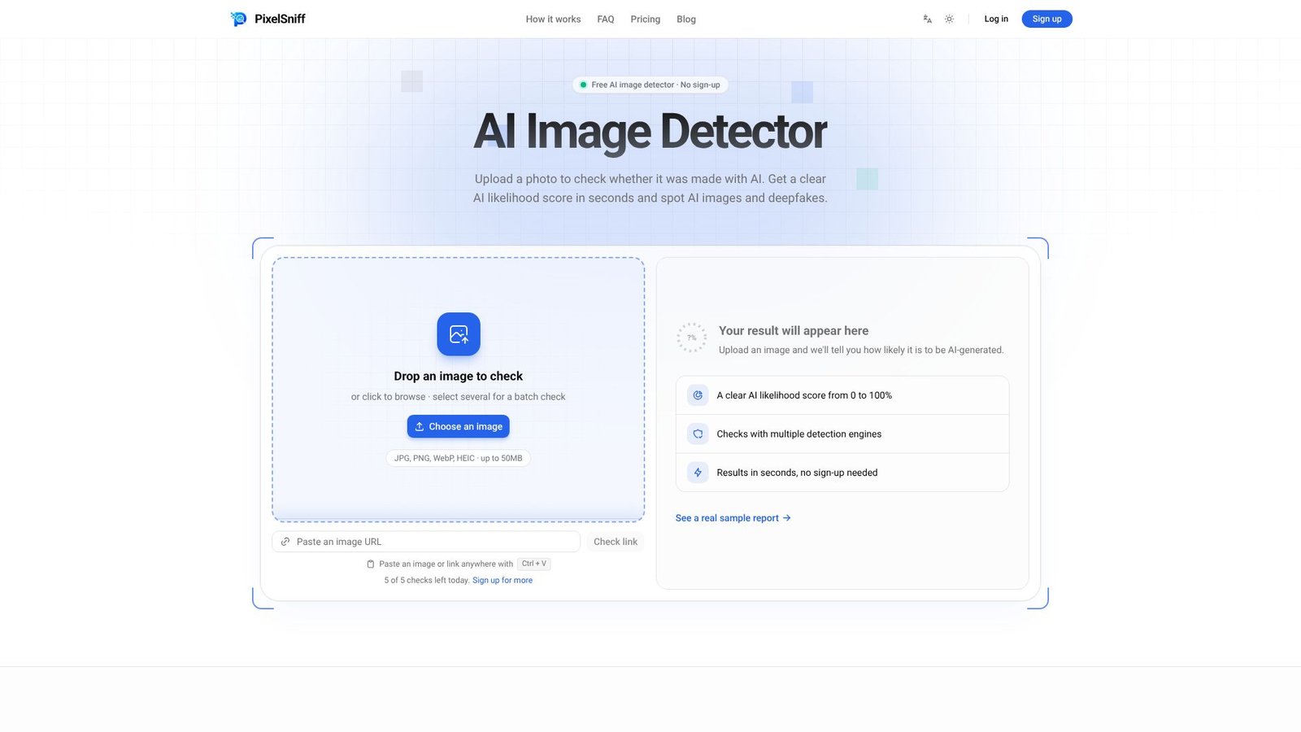Click the PixelSniff logo icon

coord(238,19)
